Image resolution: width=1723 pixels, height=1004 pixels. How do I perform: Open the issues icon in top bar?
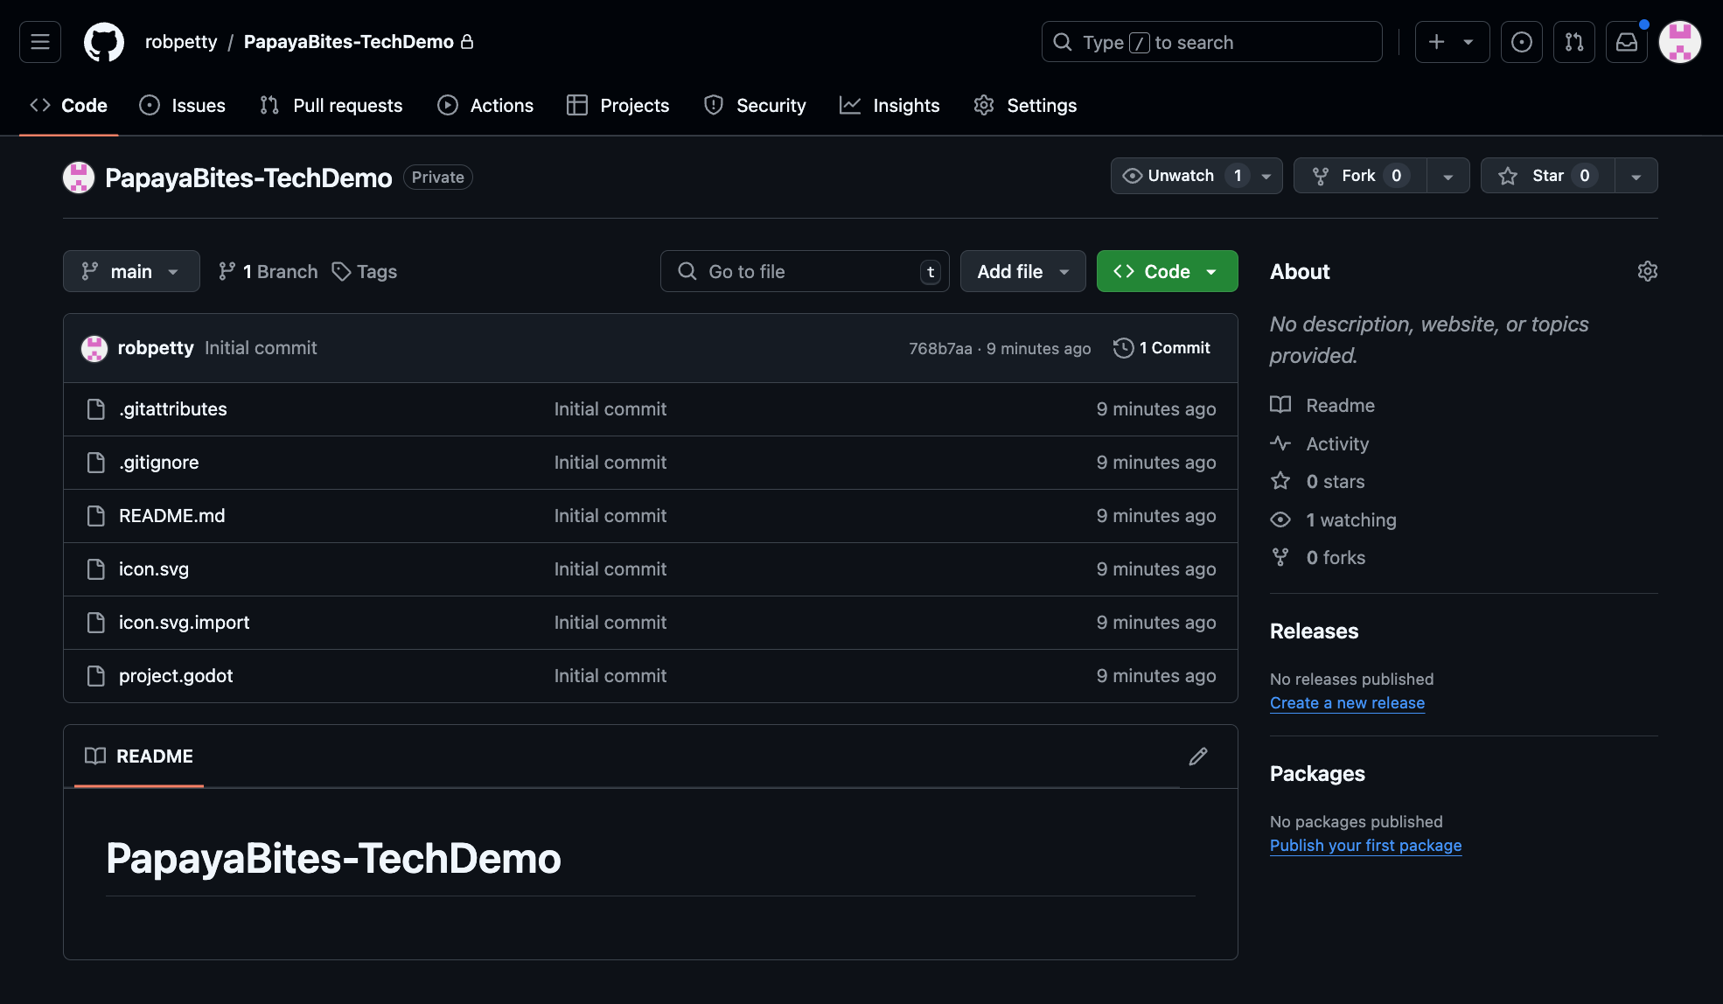pos(1522,42)
